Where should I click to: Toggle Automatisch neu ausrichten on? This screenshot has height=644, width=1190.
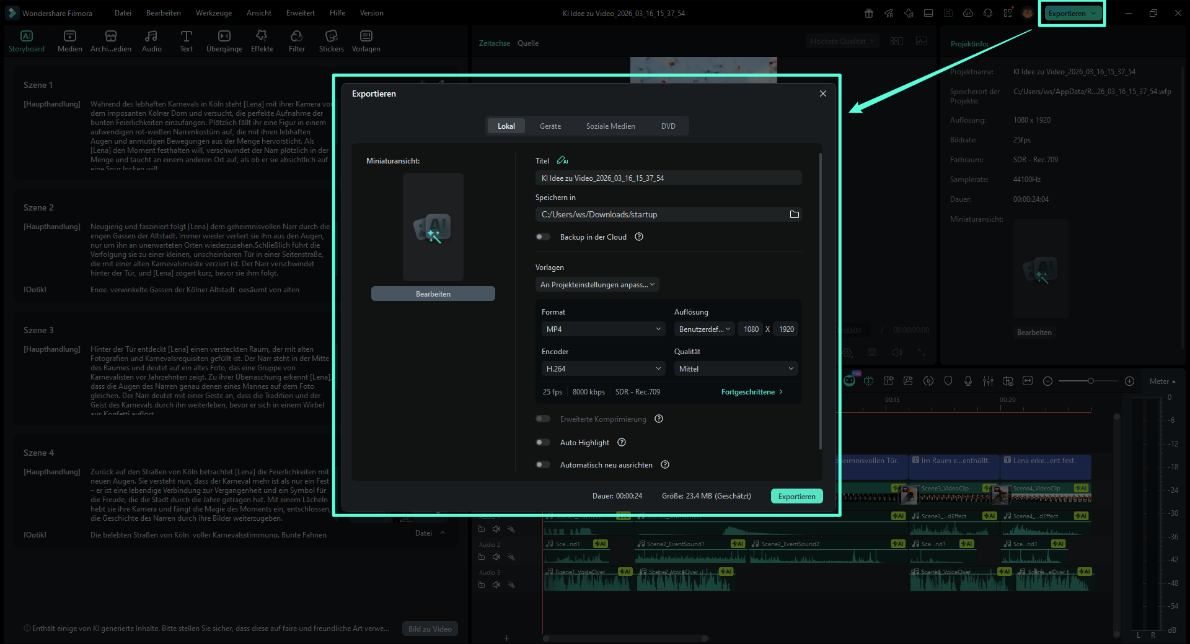543,464
